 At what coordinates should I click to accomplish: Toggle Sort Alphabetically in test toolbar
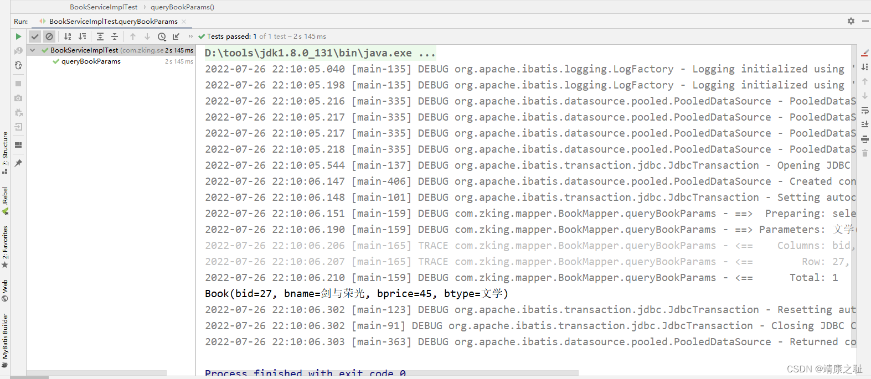click(x=68, y=37)
